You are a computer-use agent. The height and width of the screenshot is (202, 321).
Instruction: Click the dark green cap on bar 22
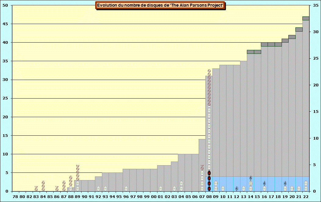306,18
